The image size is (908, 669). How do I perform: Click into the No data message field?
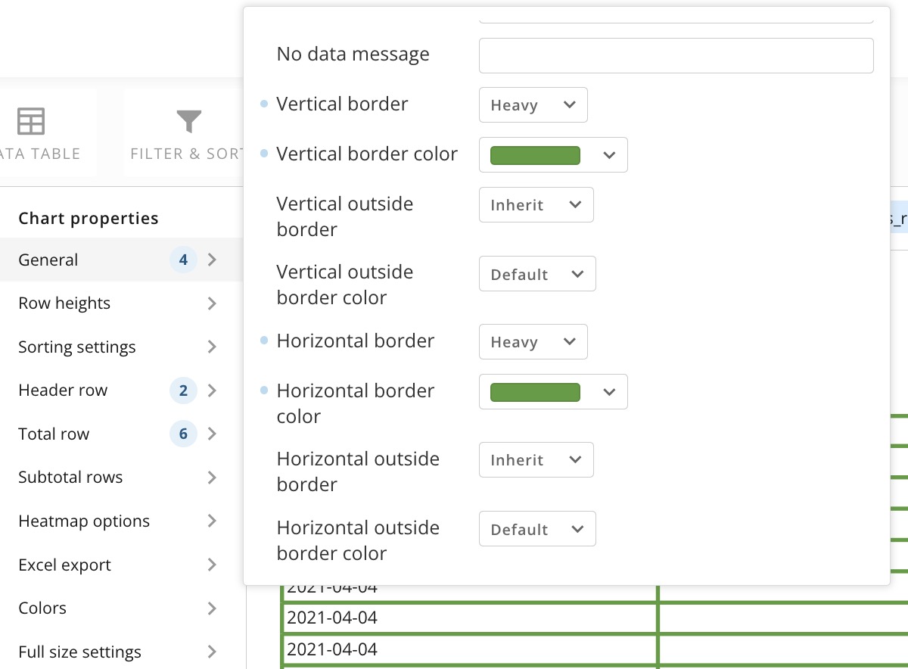(676, 55)
